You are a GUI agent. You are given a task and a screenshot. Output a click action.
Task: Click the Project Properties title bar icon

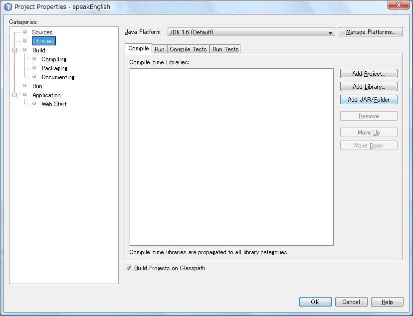tap(8, 7)
